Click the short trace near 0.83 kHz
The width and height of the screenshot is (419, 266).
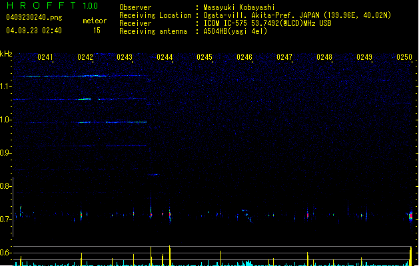(x=154, y=175)
